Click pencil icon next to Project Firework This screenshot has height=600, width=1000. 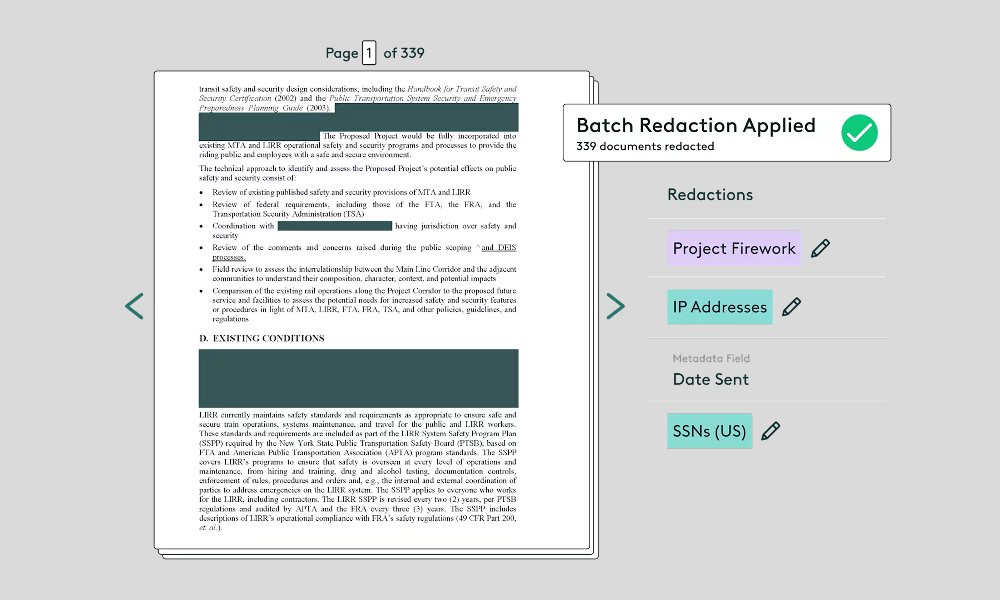pyautogui.click(x=820, y=248)
